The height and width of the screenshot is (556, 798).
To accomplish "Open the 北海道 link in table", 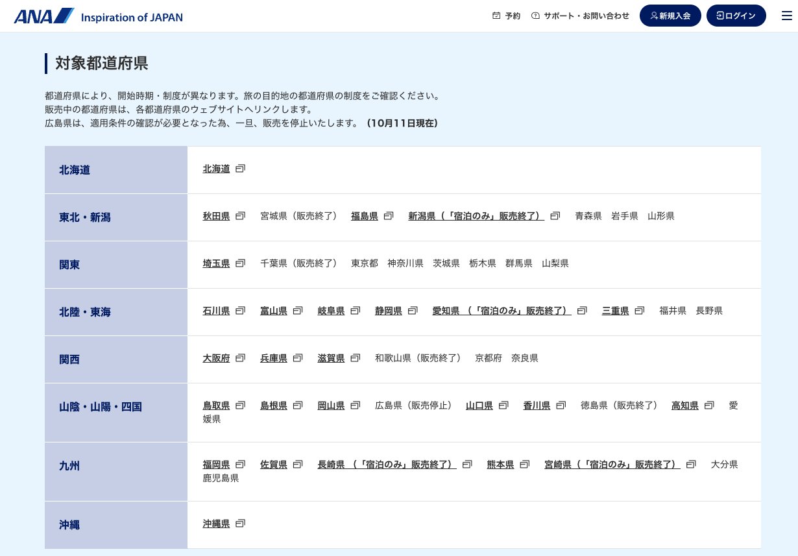I will [x=217, y=169].
